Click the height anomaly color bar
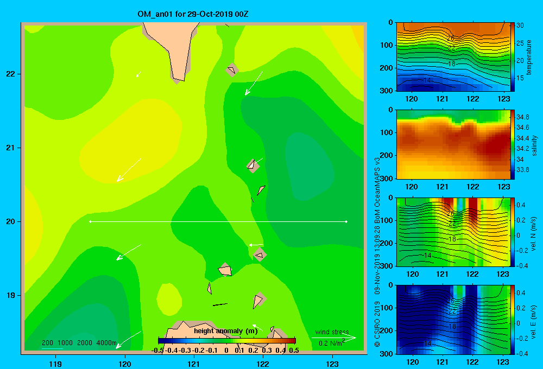 tap(227, 341)
